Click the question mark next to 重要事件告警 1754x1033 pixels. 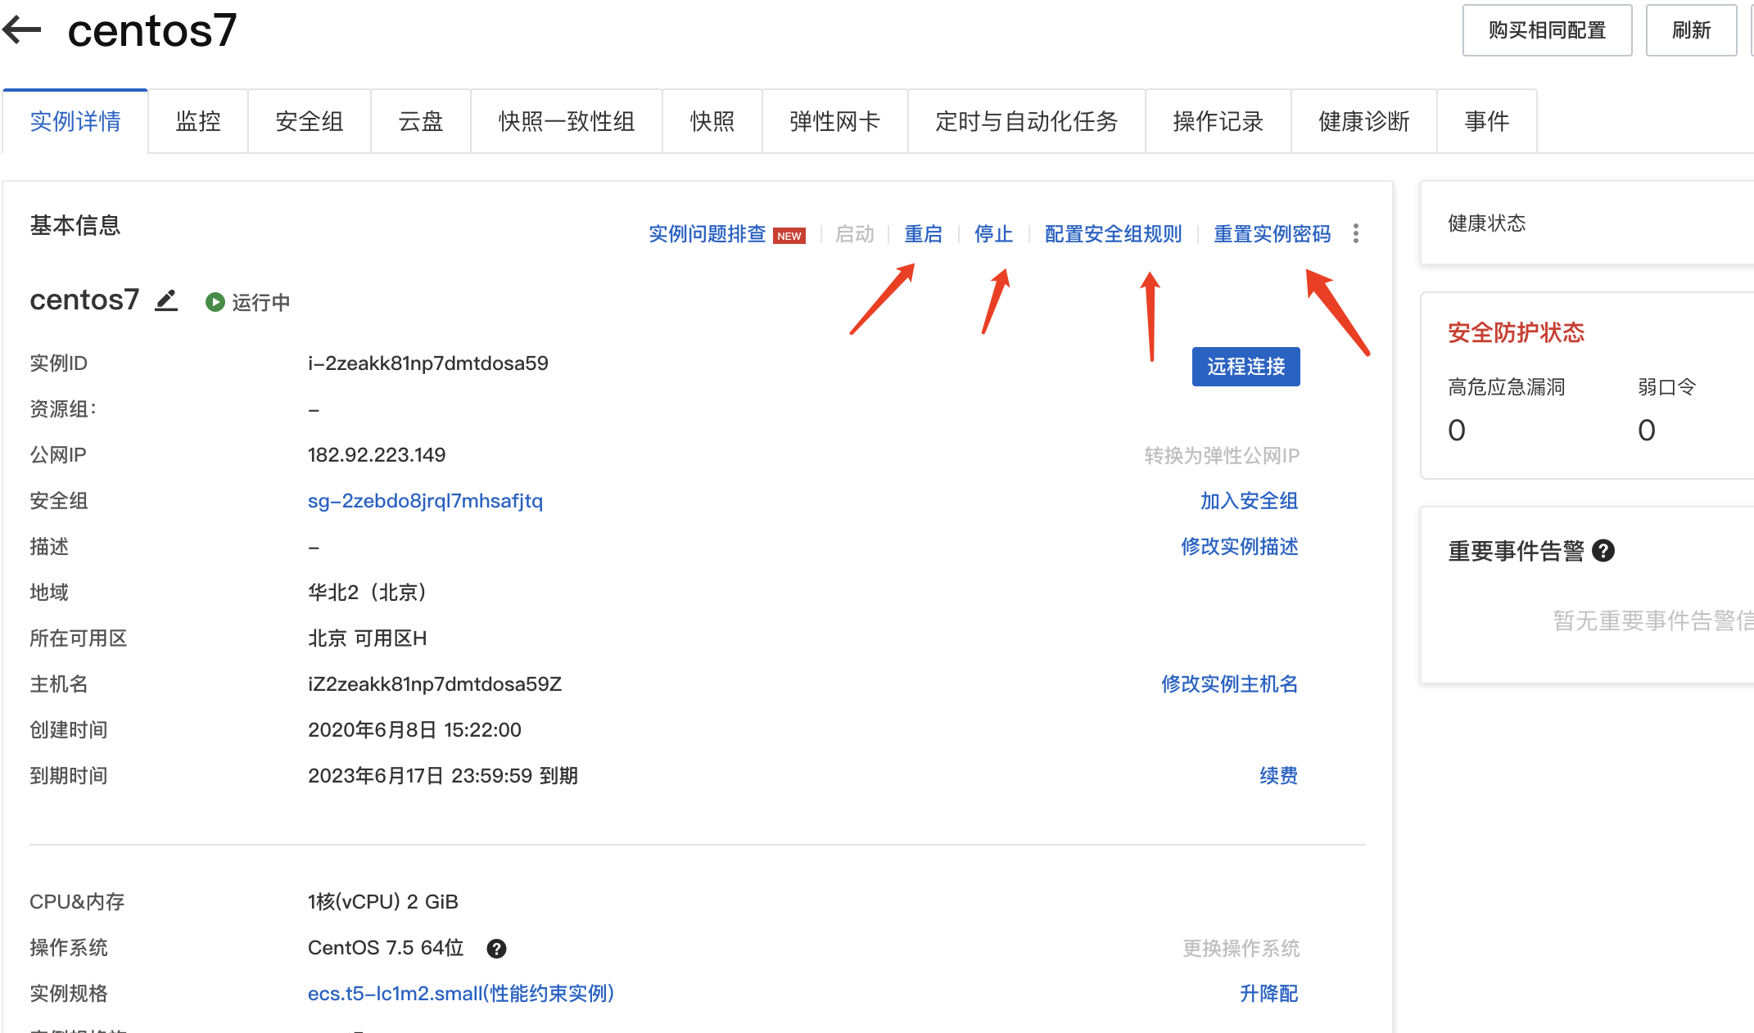(1603, 551)
